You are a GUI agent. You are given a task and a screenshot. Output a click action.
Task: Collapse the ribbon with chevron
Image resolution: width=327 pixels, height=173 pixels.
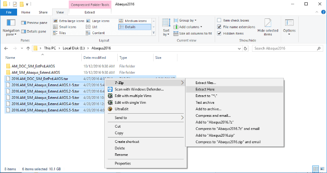317,12
